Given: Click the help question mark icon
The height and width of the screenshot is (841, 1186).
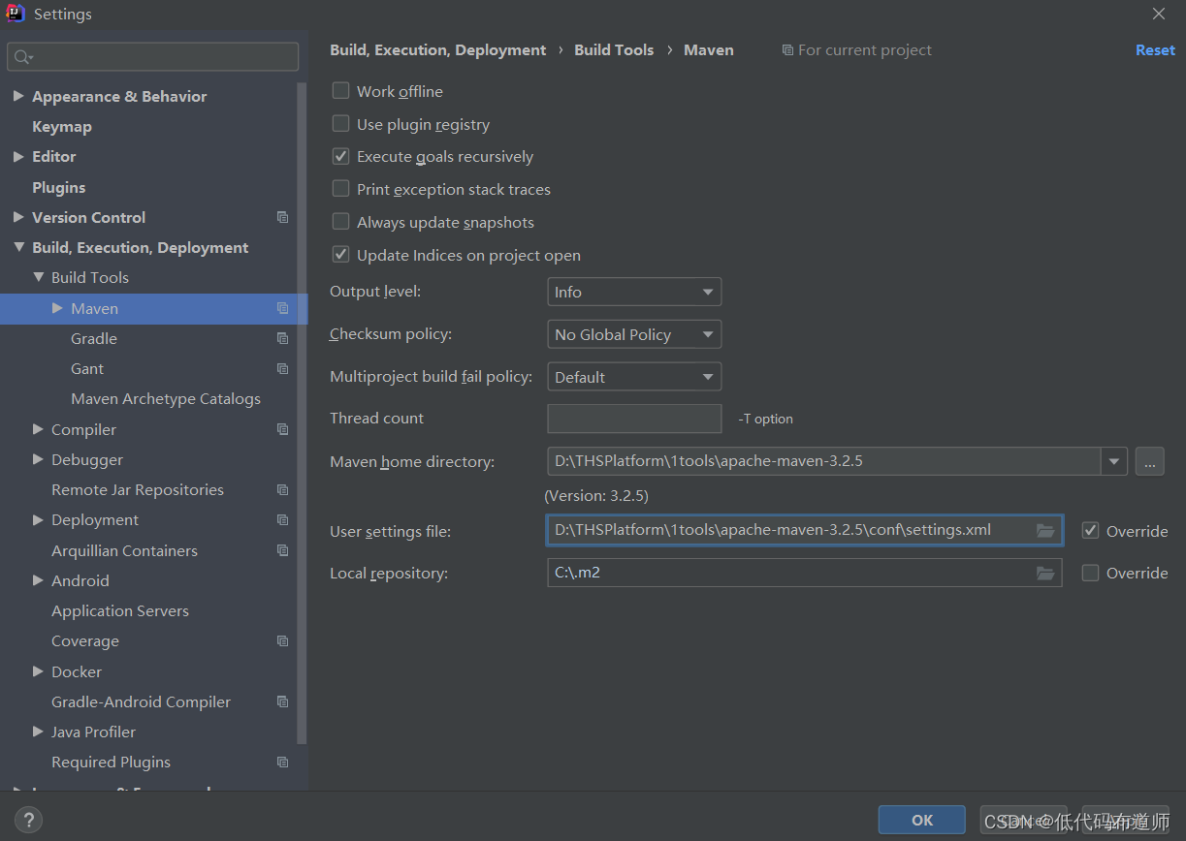Looking at the screenshot, I should tap(28, 821).
